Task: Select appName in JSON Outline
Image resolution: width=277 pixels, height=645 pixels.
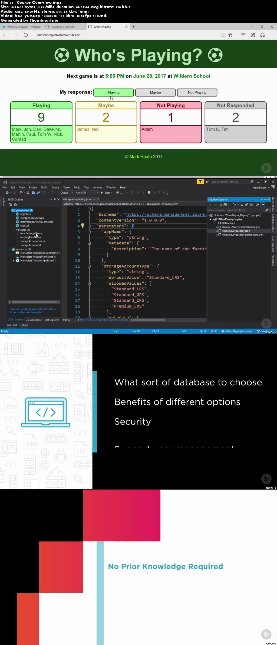Action: click(x=26, y=214)
